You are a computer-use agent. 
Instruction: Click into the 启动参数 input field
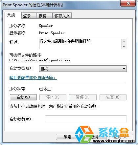pyautogui.click(x=86, y=119)
